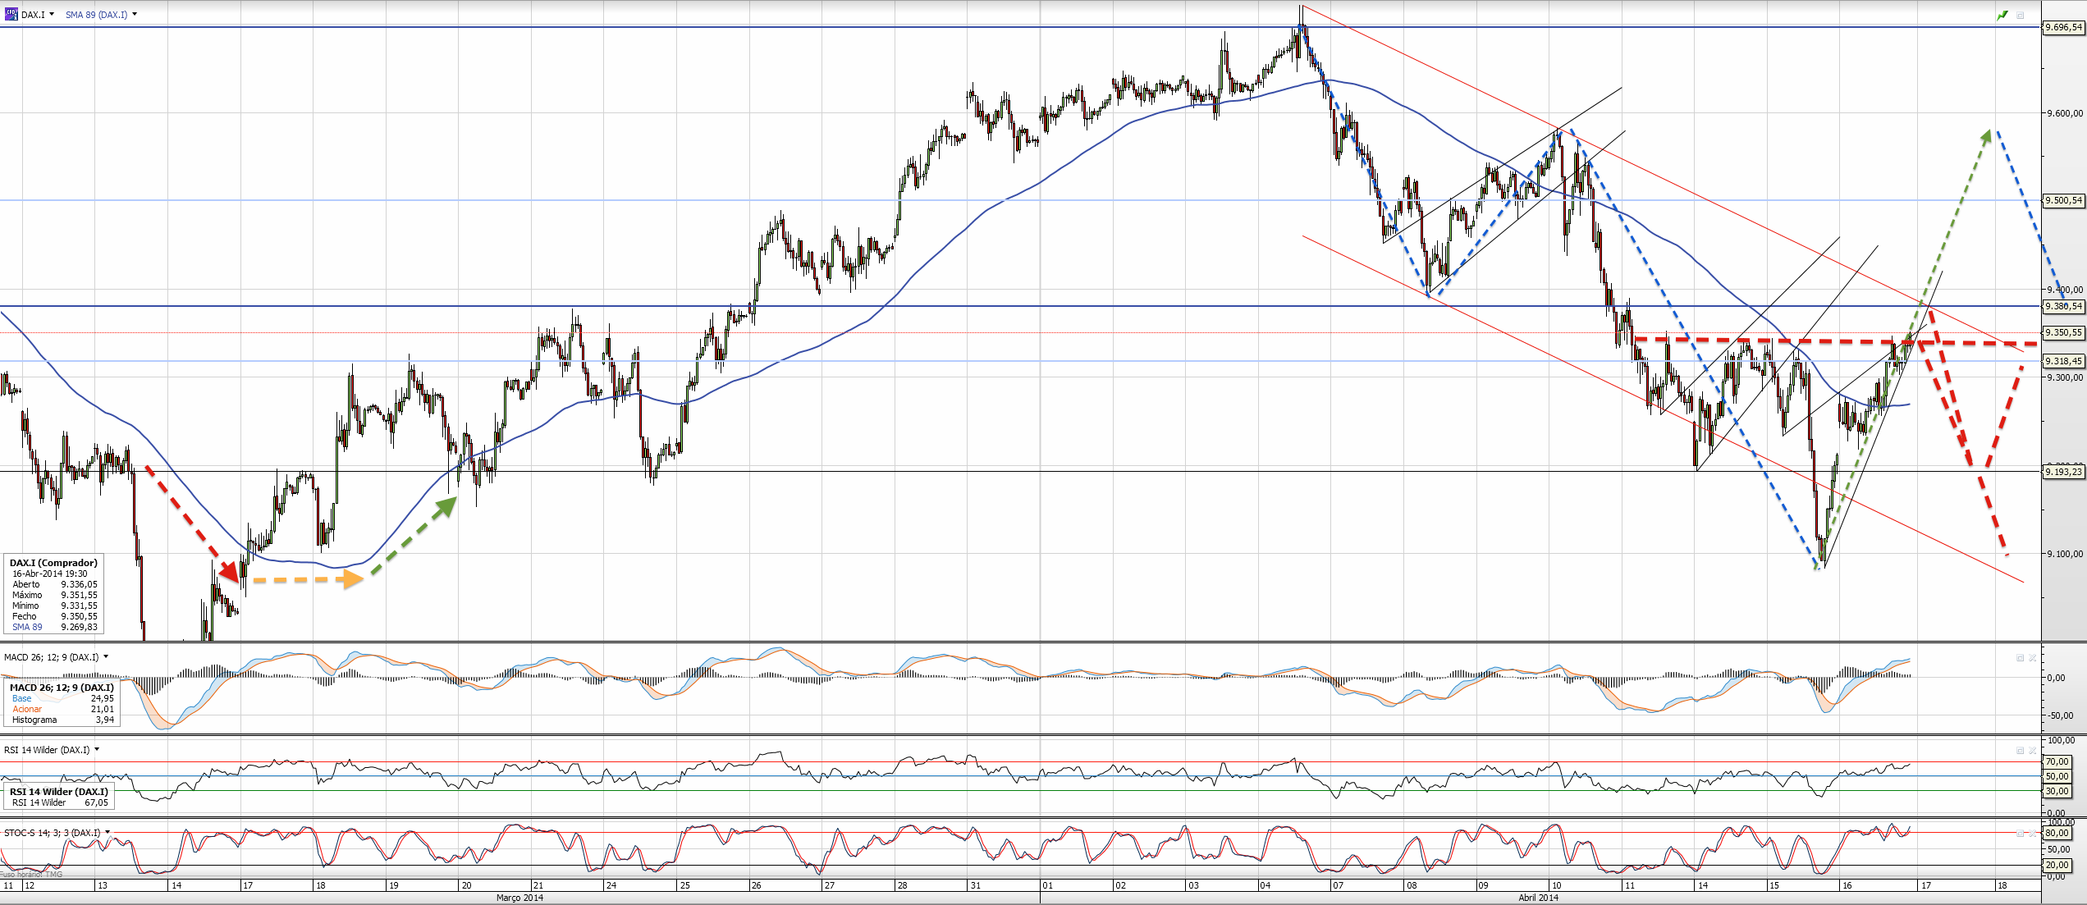Open the DAX.I symbol dropdown
The width and height of the screenshot is (2087, 905).
click(52, 14)
